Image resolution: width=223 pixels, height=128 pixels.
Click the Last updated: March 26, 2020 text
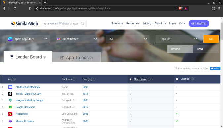(193, 69)
